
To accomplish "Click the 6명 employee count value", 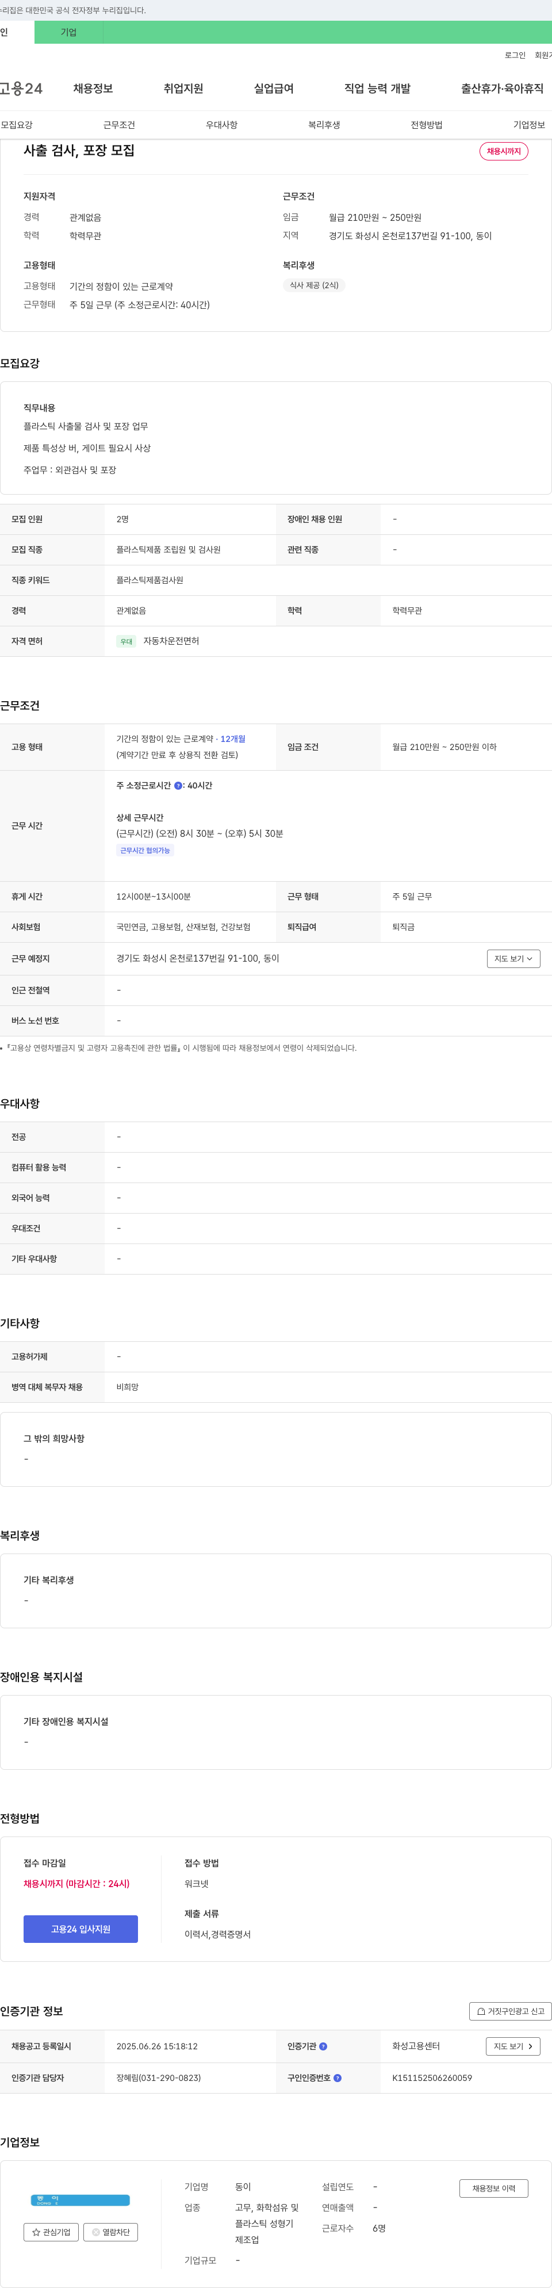I will (379, 2228).
